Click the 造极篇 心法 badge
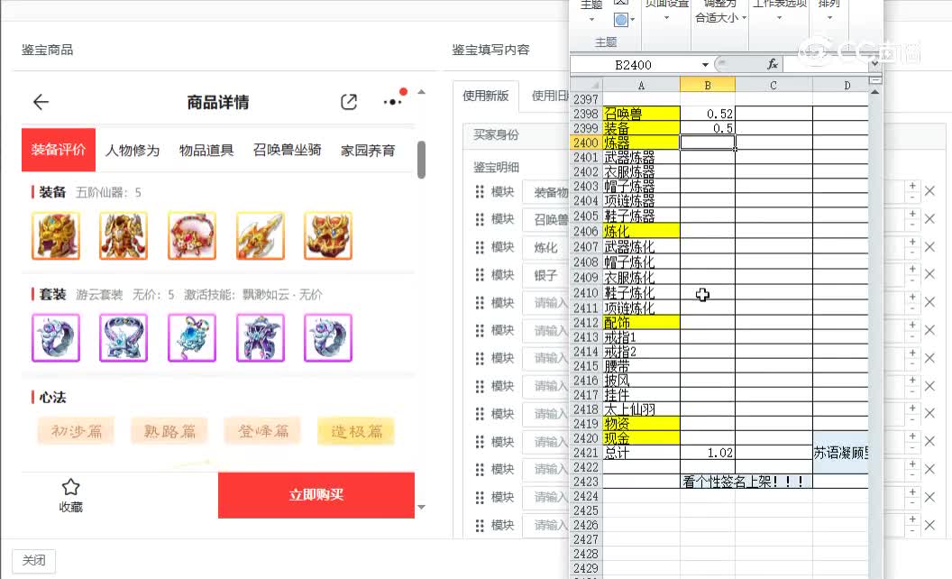Image resolution: width=952 pixels, height=579 pixels. pos(356,431)
